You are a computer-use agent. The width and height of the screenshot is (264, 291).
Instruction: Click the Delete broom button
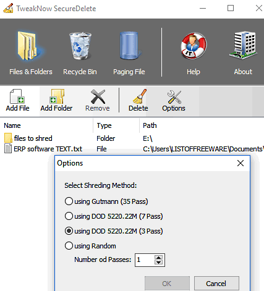click(x=138, y=100)
